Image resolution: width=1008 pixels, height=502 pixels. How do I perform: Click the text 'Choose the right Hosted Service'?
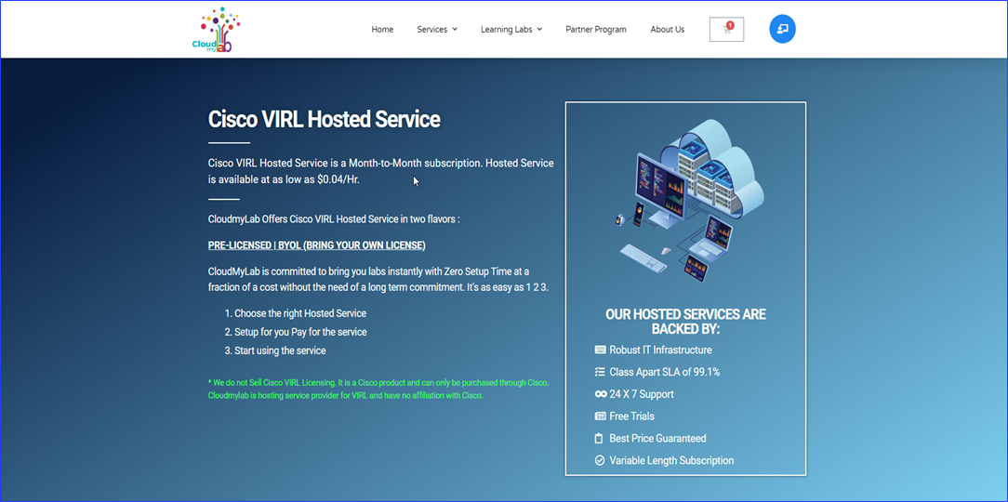(x=300, y=313)
